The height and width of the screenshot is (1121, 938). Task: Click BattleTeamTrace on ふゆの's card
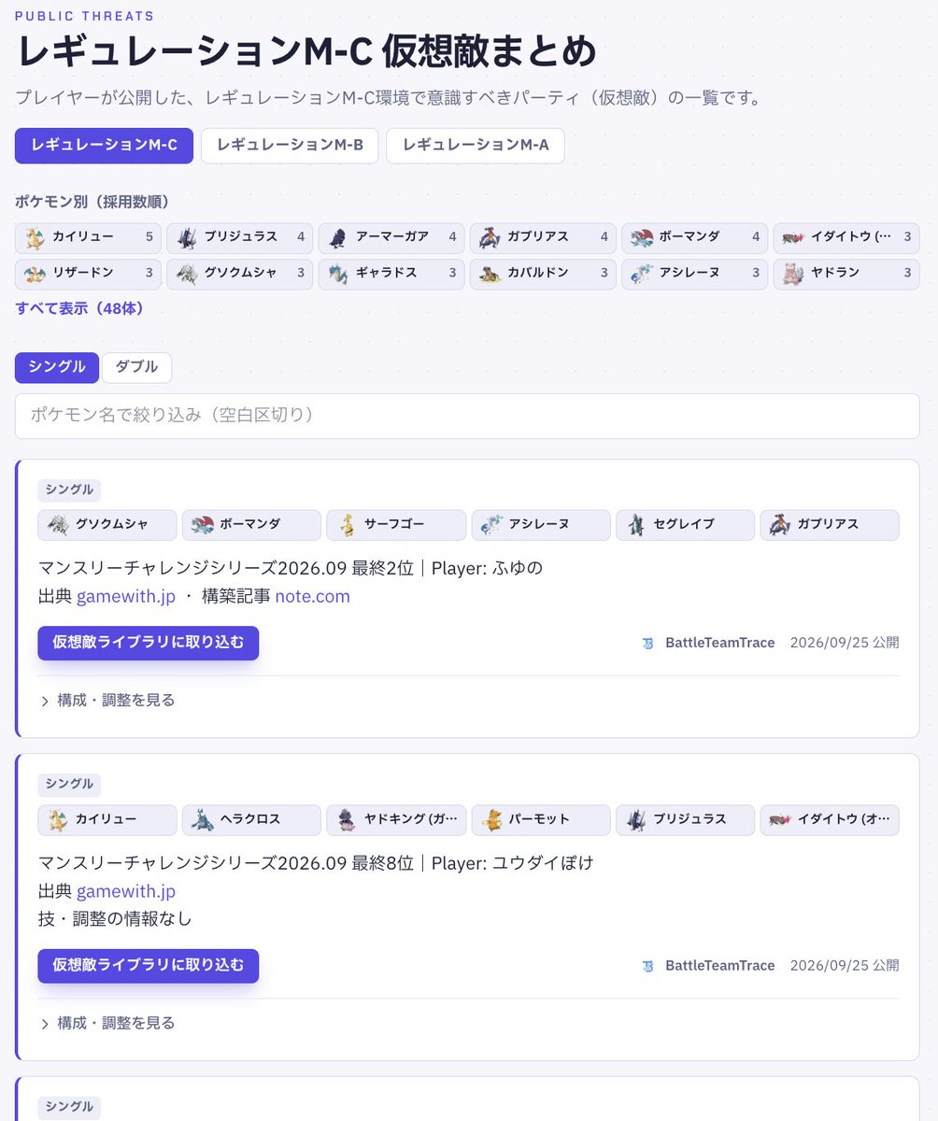[x=709, y=643]
